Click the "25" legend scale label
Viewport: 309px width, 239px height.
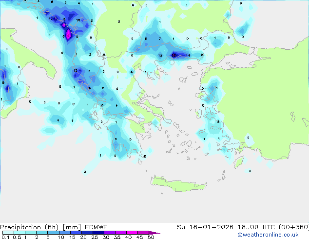95,237
